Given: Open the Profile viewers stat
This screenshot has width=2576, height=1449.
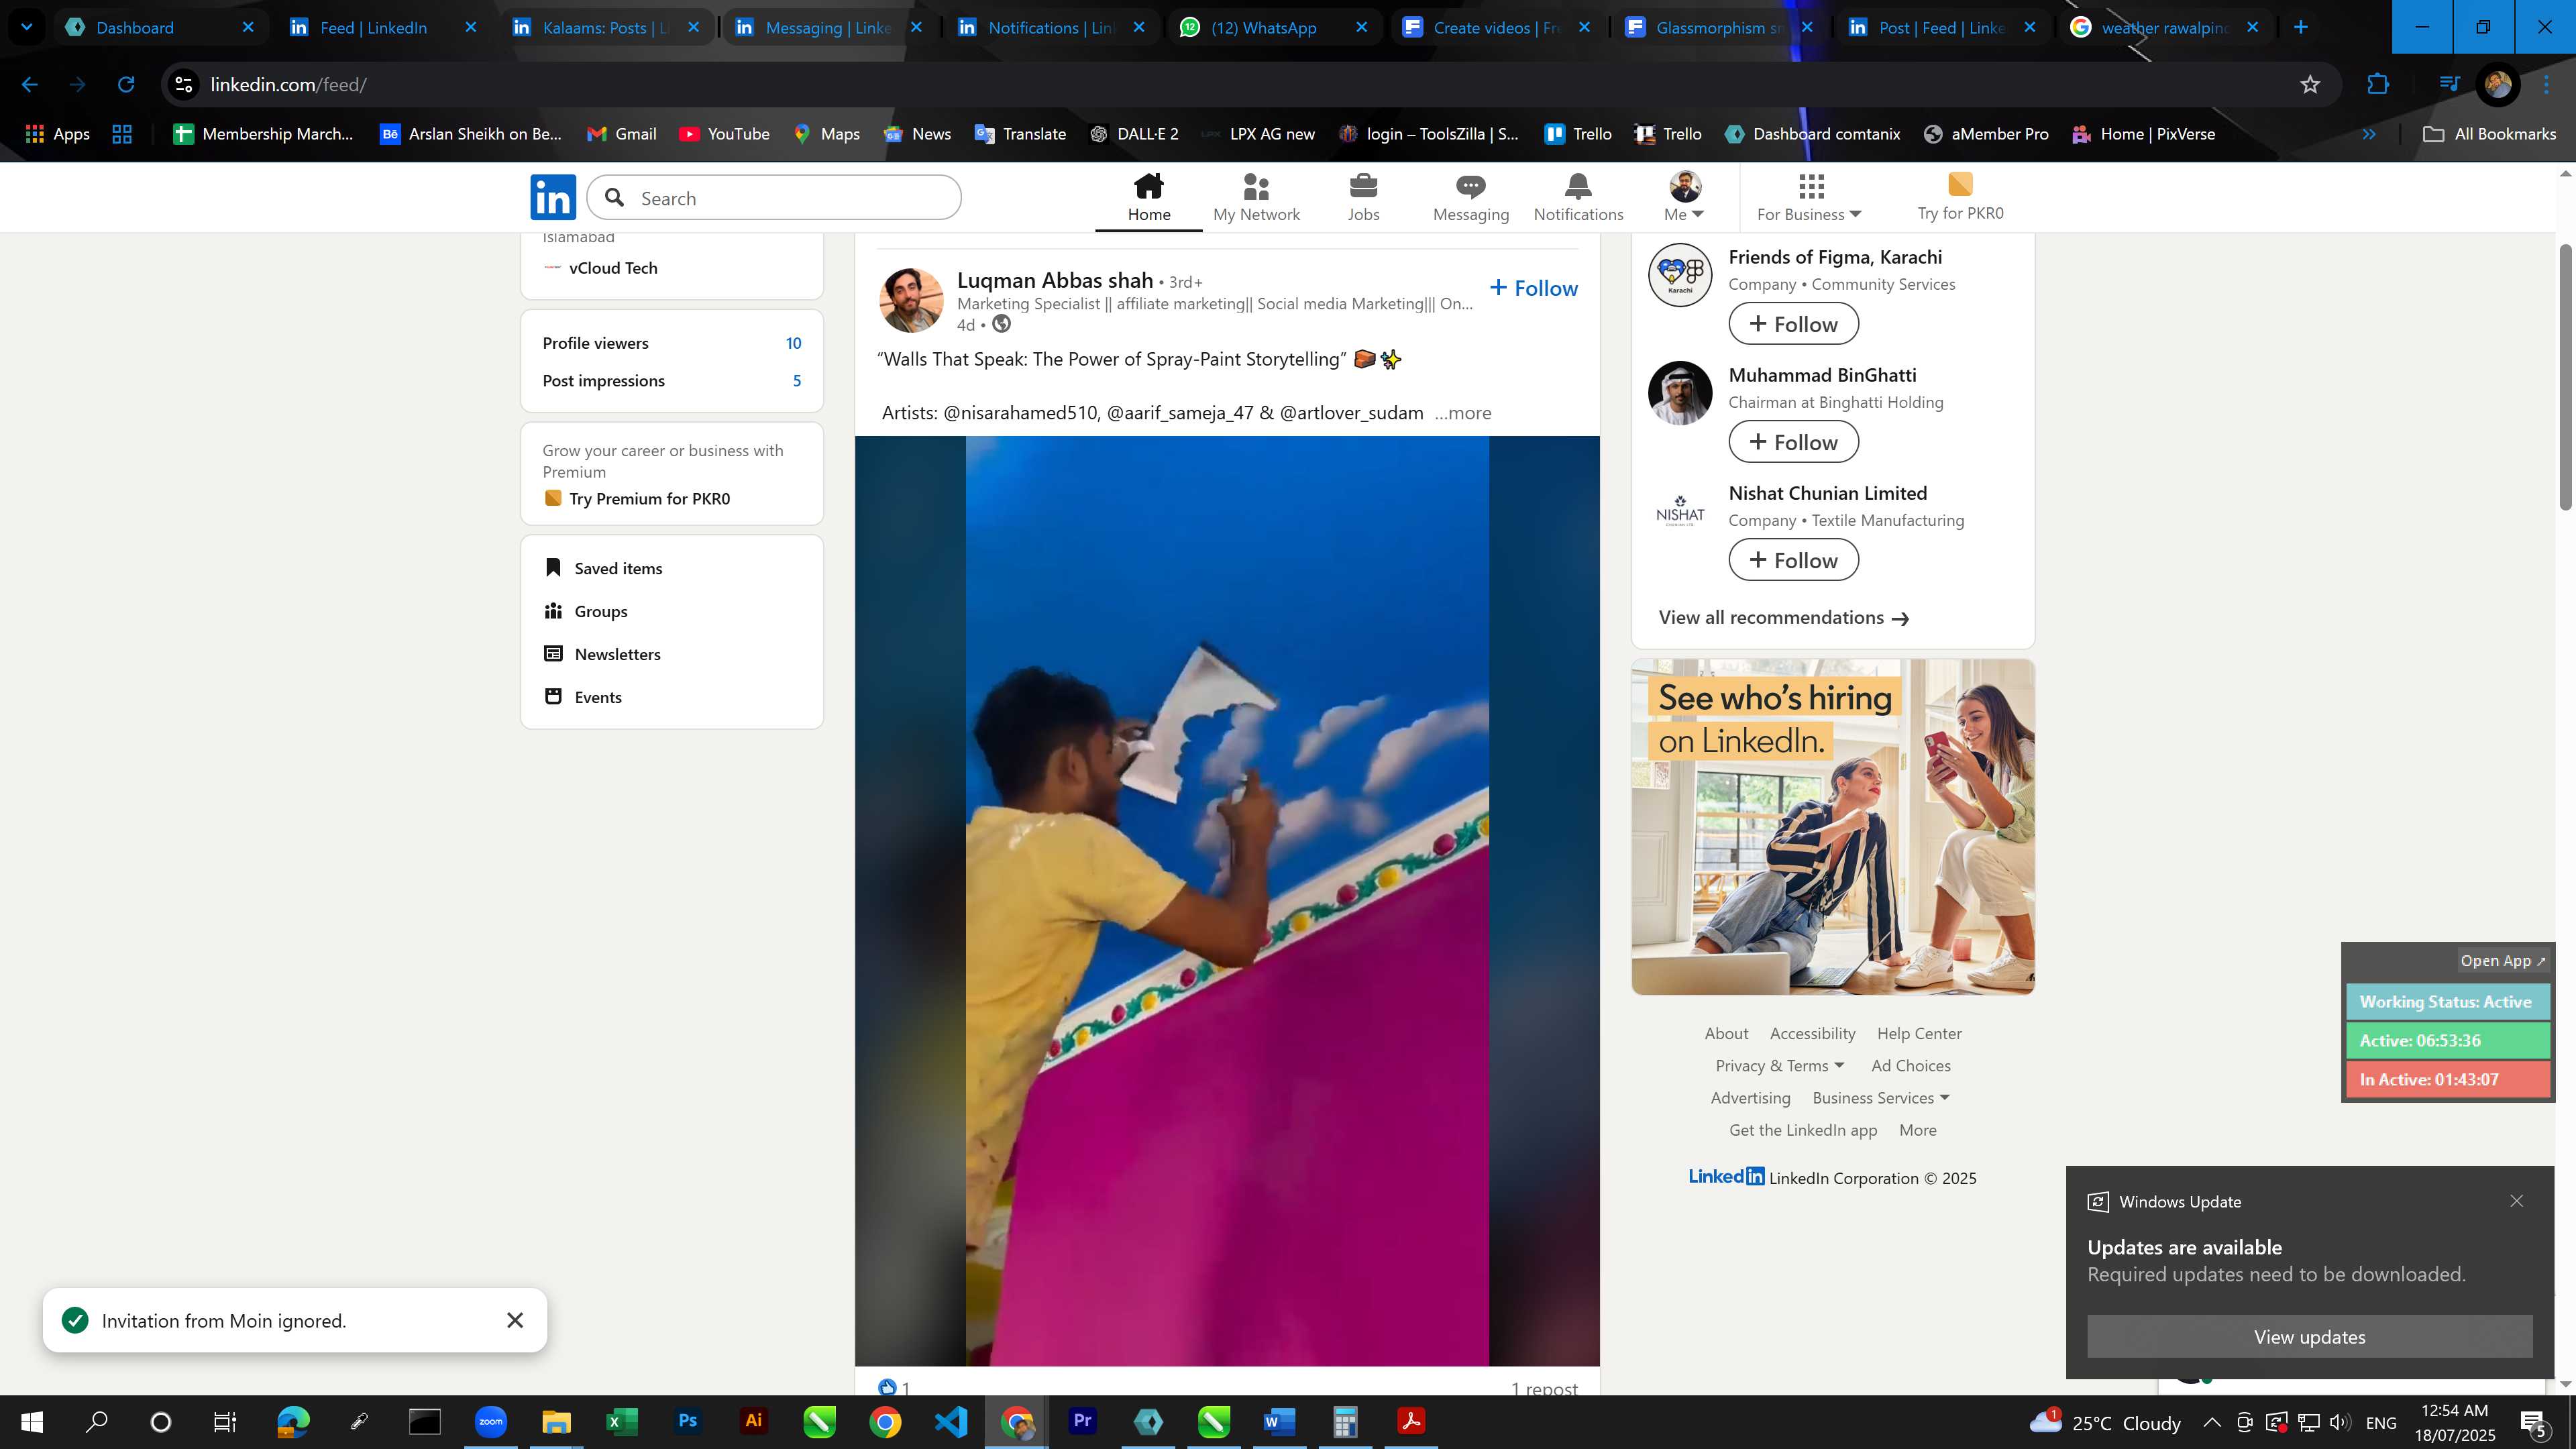Looking at the screenshot, I should (672, 343).
